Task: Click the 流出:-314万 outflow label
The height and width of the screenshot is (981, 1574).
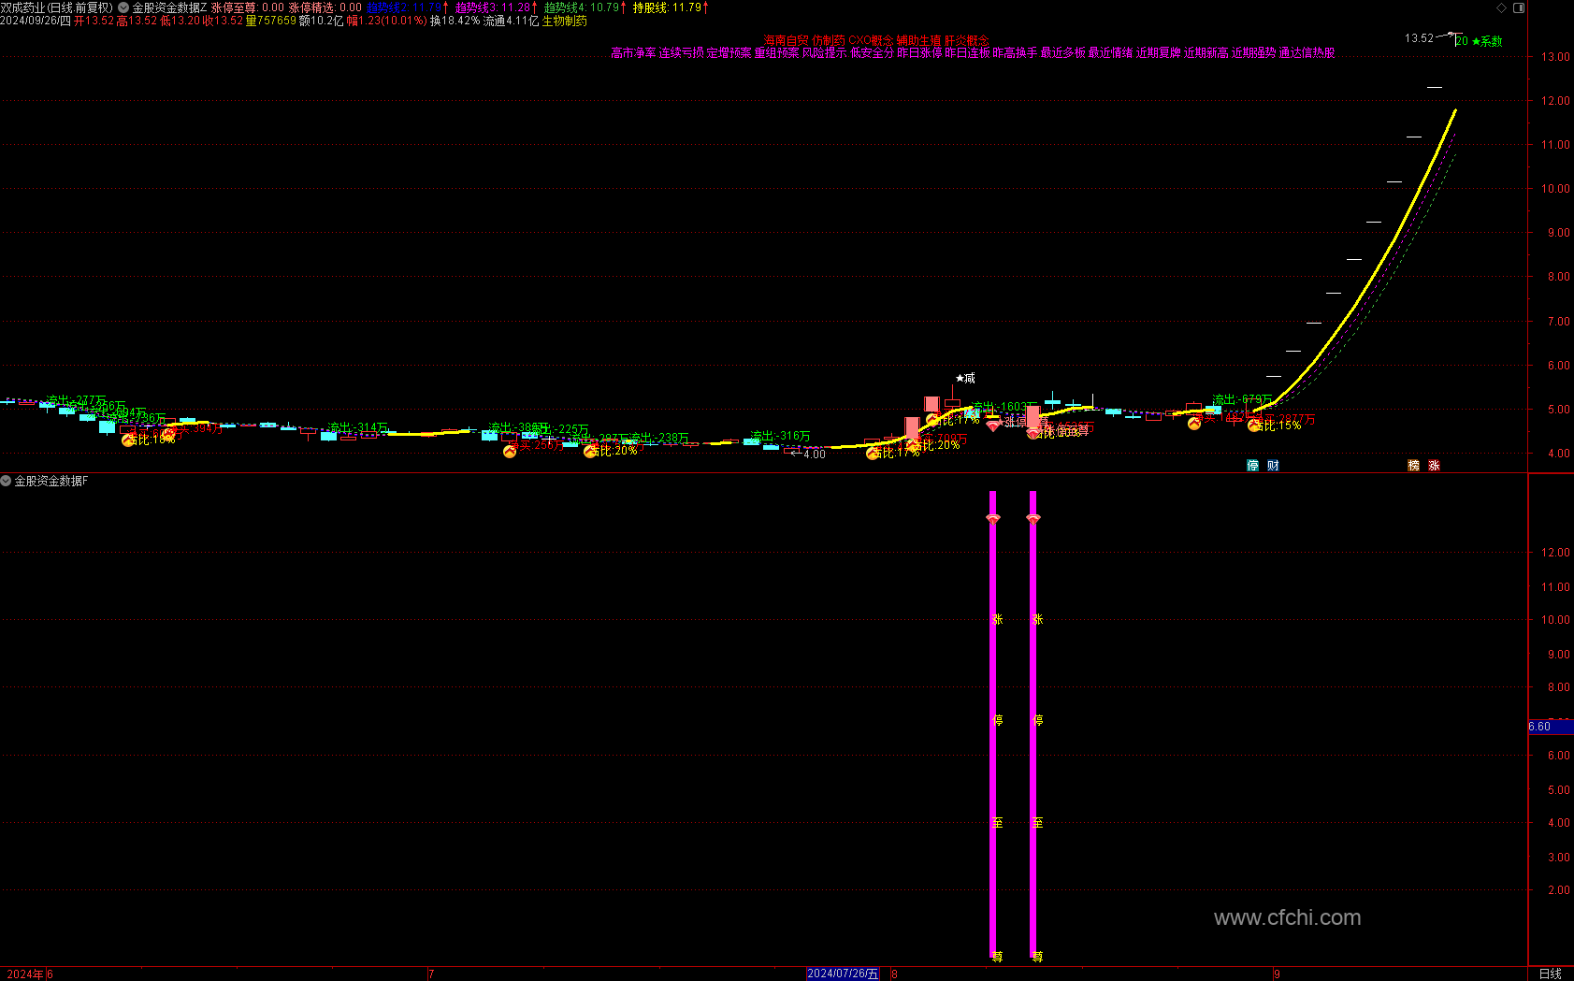Action: (x=358, y=427)
